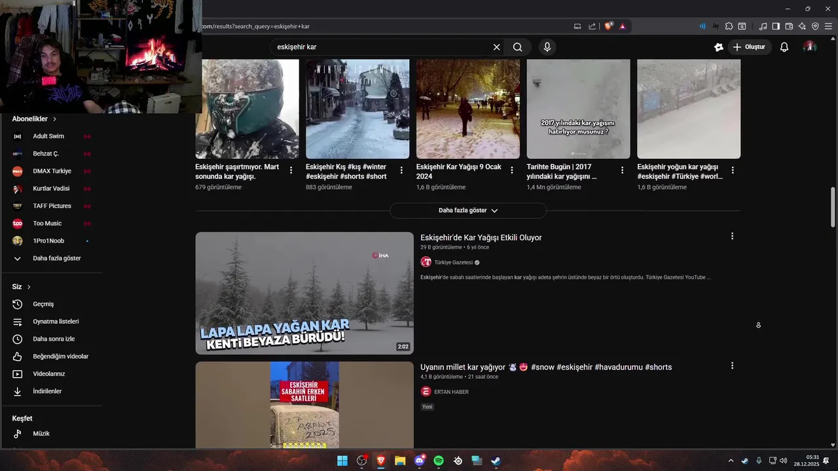The height and width of the screenshot is (471, 838).
Task: Open the music-note playlist icon in the toolbar
Action: (763, 26)
